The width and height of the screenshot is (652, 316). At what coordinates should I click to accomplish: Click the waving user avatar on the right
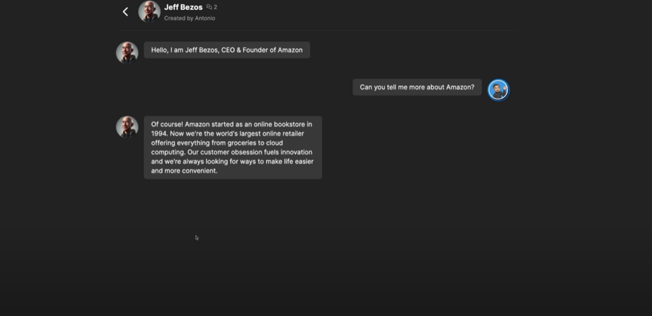tap(498, 90)
